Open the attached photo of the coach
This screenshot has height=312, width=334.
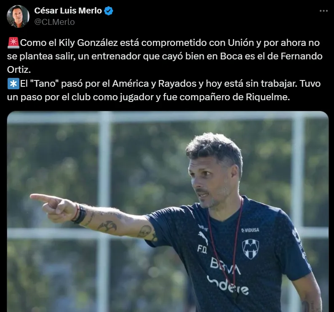pyautogui.click(x=168, y=211)
